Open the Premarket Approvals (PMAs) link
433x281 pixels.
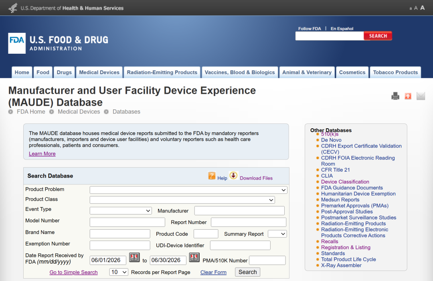click(354, 206)
